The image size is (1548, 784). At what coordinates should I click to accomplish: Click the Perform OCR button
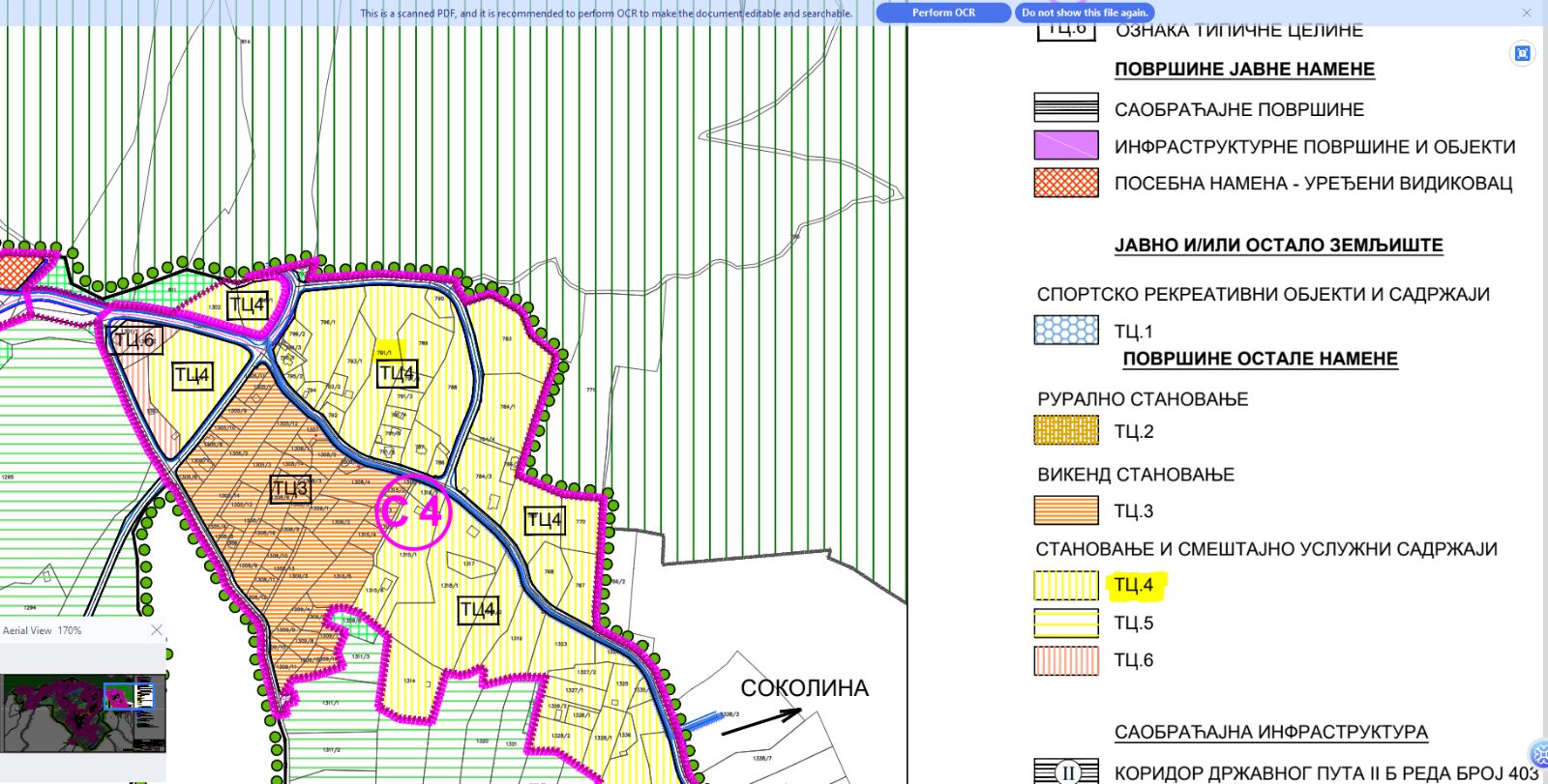point(943,13)
